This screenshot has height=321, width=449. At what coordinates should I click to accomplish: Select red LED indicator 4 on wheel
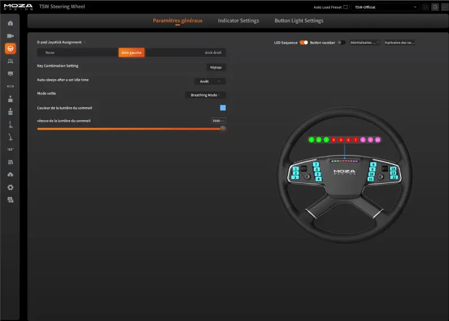333,140
